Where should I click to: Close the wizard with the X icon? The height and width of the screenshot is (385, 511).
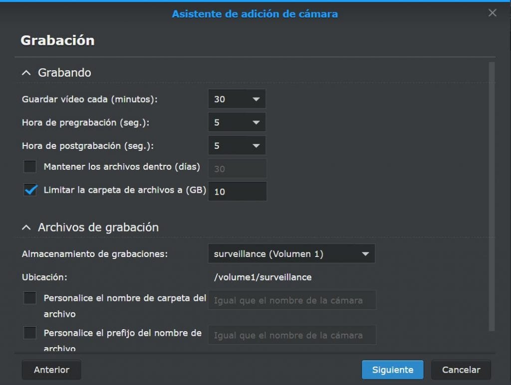click(x=492, y=13)
